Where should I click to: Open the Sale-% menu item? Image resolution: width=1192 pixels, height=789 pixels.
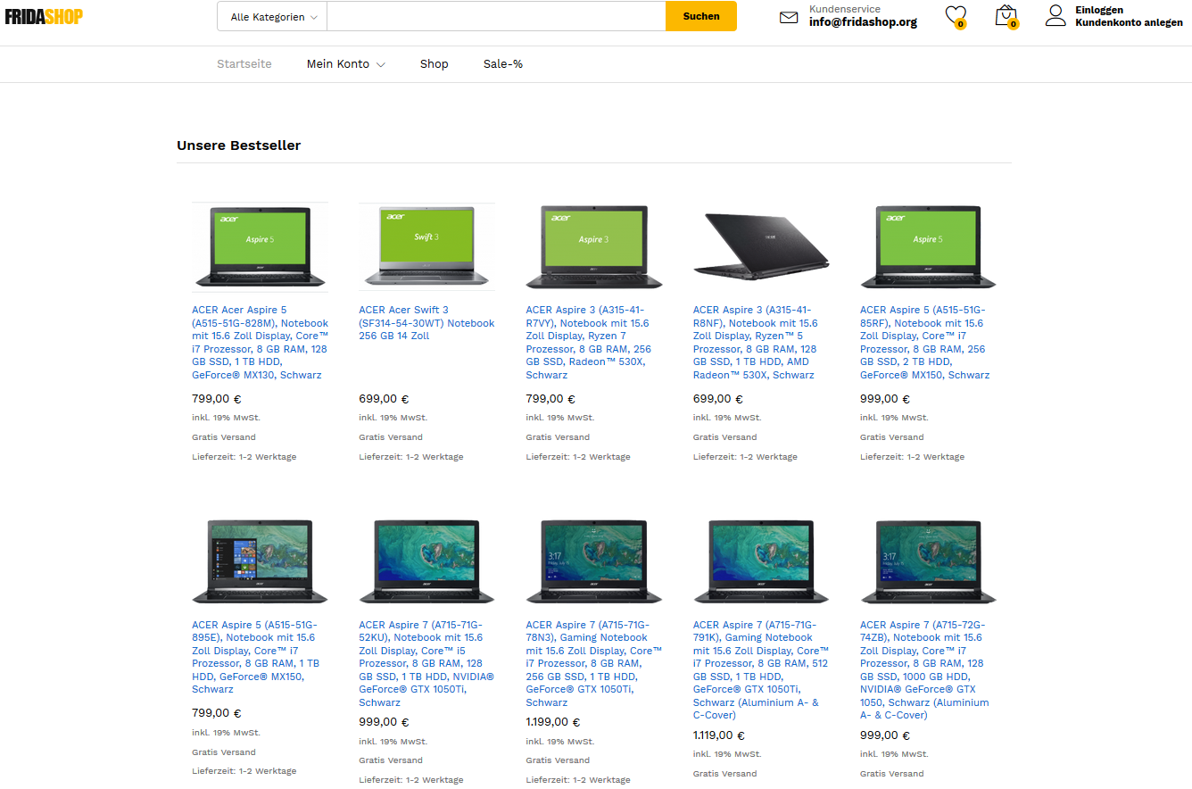pyautogui.click(x=503, y=64)
